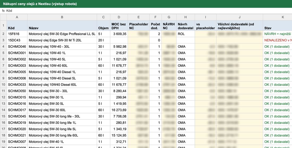Click the NÁVRH = nejnižší status cell

tap(277, 34)
